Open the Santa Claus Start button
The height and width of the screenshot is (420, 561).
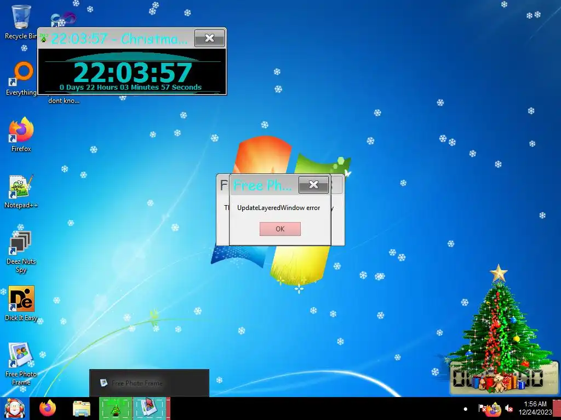pos(14,409)
